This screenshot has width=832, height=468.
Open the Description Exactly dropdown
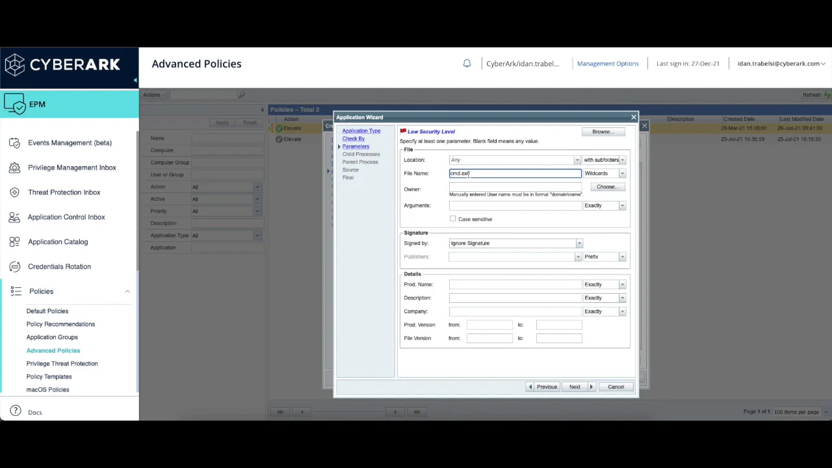point(622,298)
